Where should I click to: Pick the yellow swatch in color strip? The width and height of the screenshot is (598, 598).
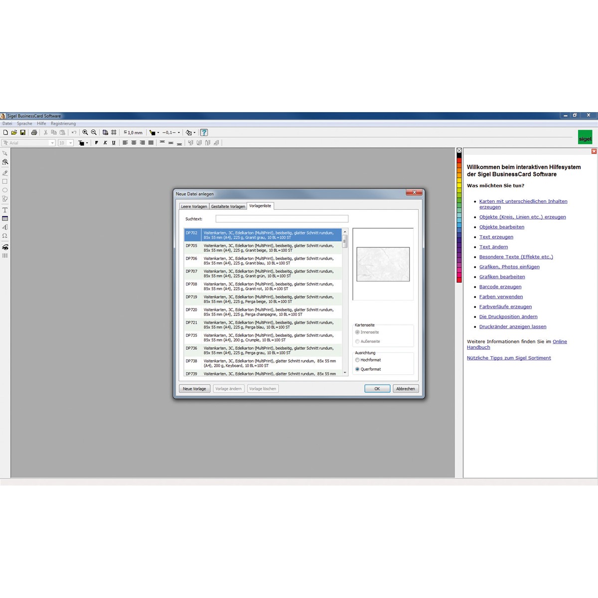coord(459,185)
